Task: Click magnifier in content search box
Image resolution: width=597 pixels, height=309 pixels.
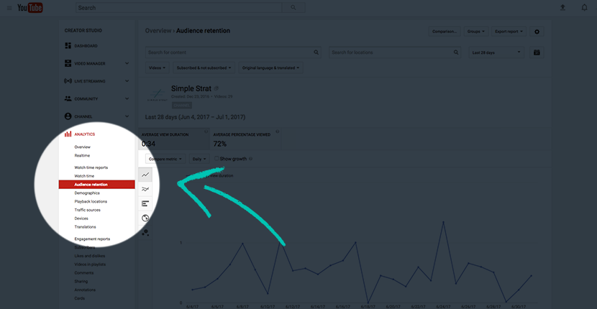Action: click(316, 52)
